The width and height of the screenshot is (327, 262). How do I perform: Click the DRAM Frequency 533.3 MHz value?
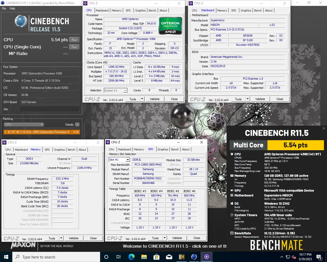[x=62, y=179]
